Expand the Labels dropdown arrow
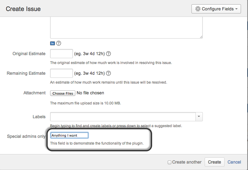Screen dimensions: 248x170 [199, 117]
